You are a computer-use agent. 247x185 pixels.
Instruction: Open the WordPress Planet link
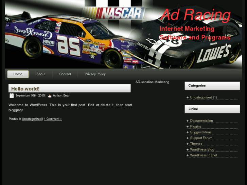[x=204, y=155]
